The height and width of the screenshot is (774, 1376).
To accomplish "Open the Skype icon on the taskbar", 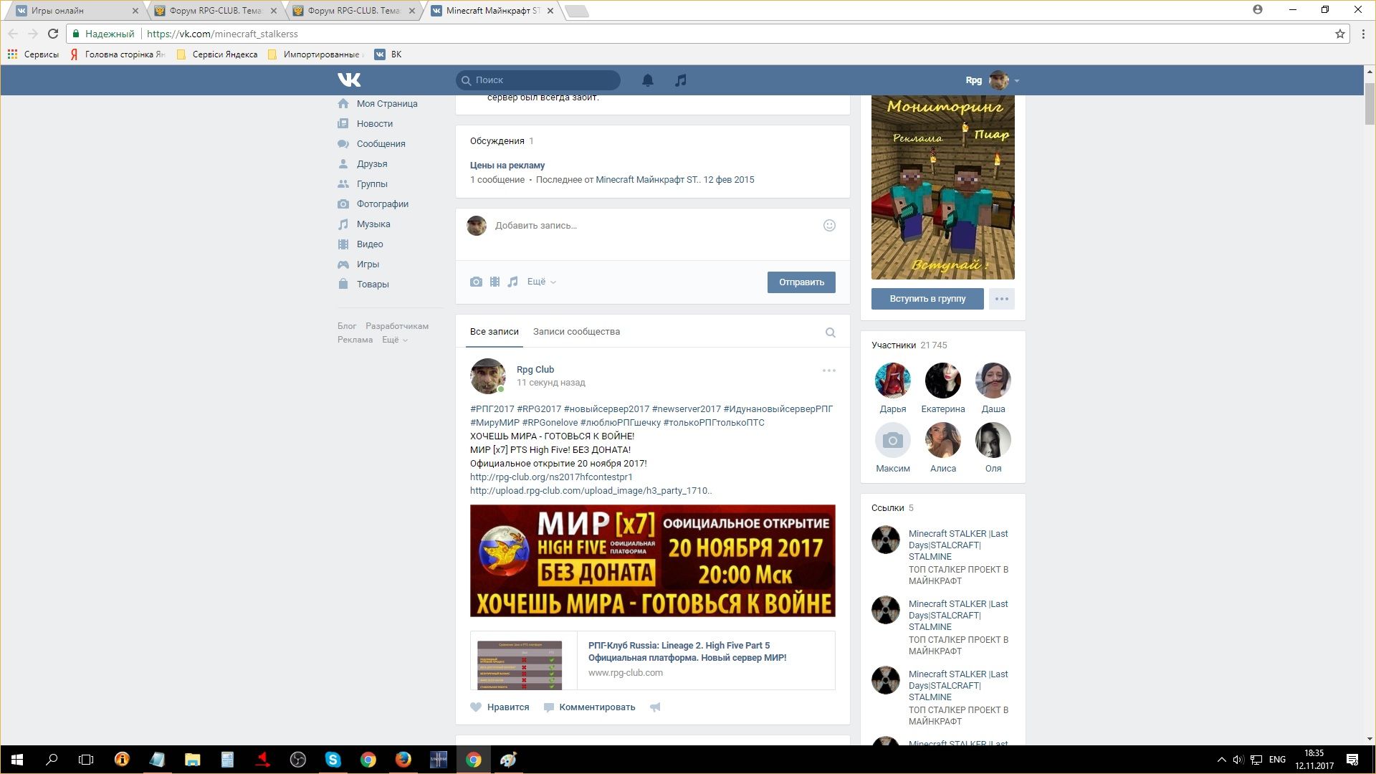I will (333, 760).
